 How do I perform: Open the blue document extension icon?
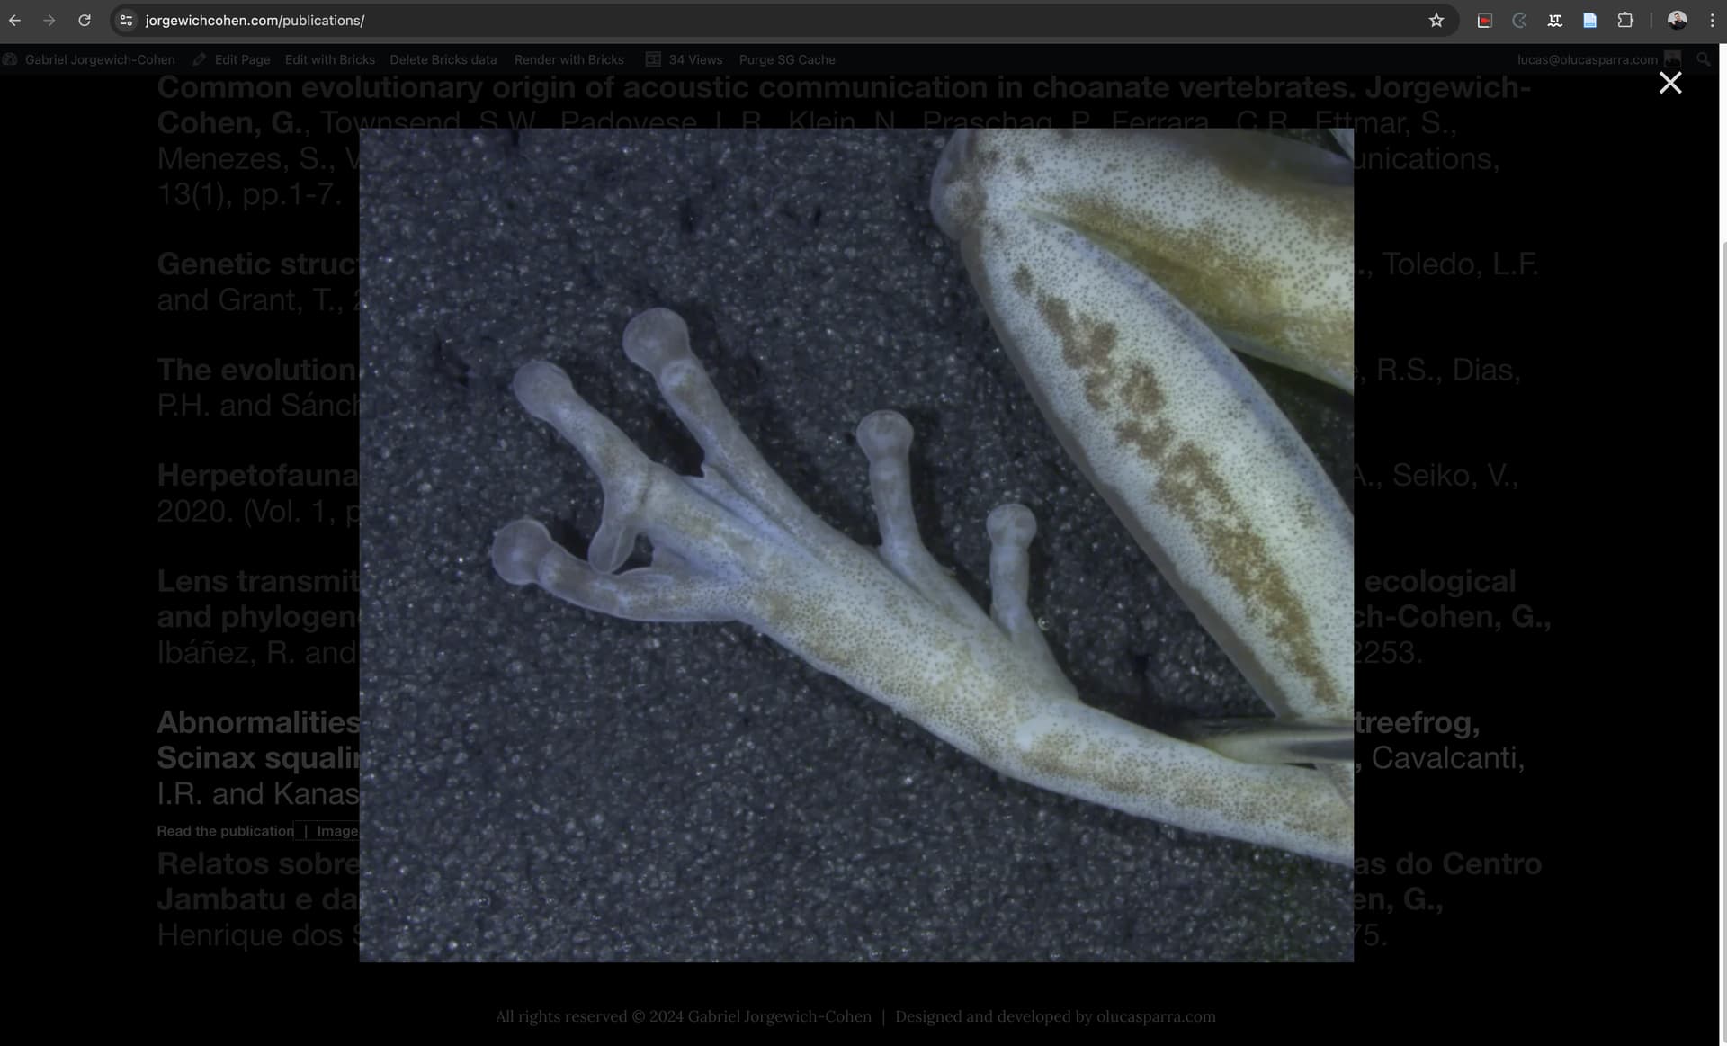tap(1590, 20)
